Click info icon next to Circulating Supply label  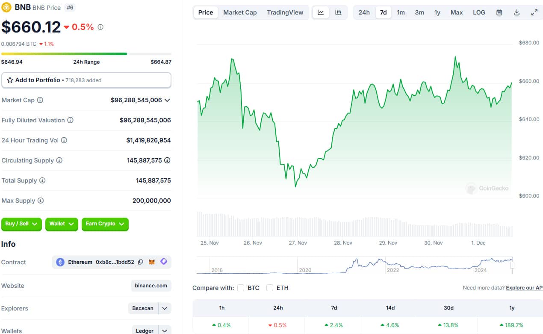coord(59,160)
